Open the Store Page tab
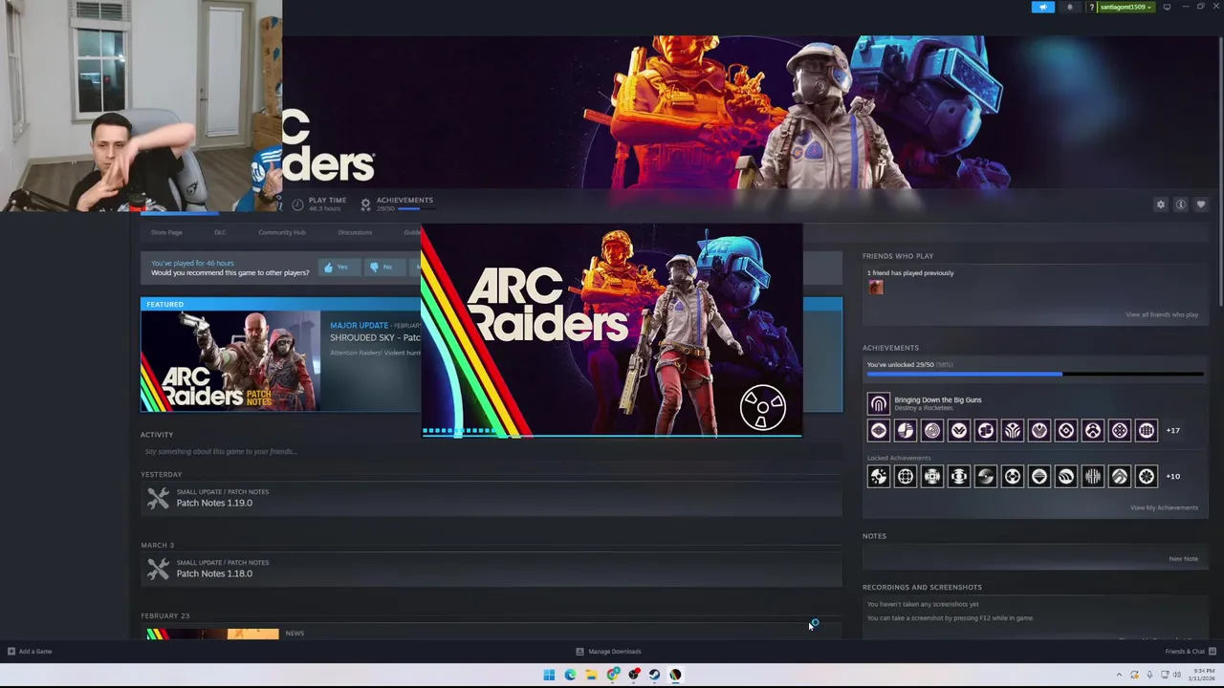Viewport: 1224px width, 688px height. (166, 232)
